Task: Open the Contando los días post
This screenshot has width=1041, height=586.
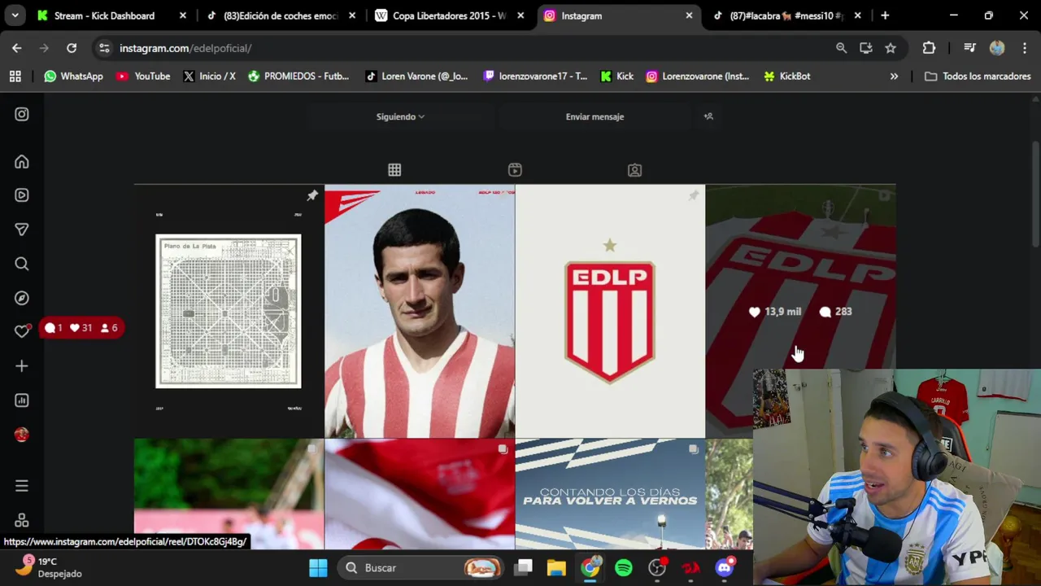Action: coord(610,494)
